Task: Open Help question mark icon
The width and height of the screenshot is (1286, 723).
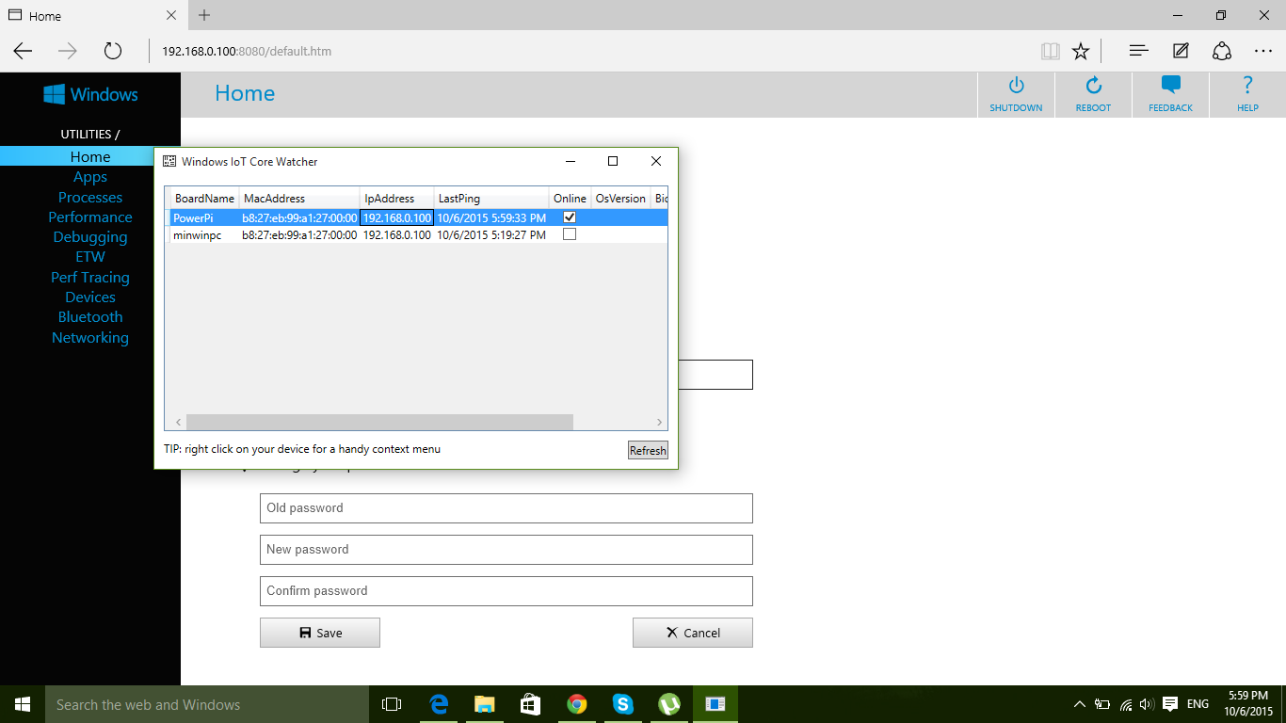Action: [1247, 85]
